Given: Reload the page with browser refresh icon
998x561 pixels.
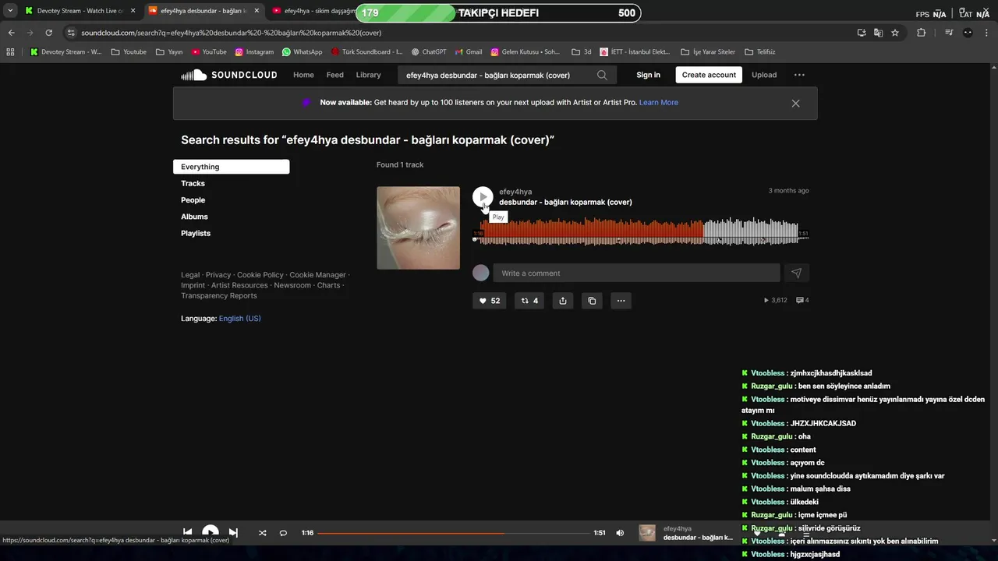Looking at the screenshot, I should [x=48, y=33].
